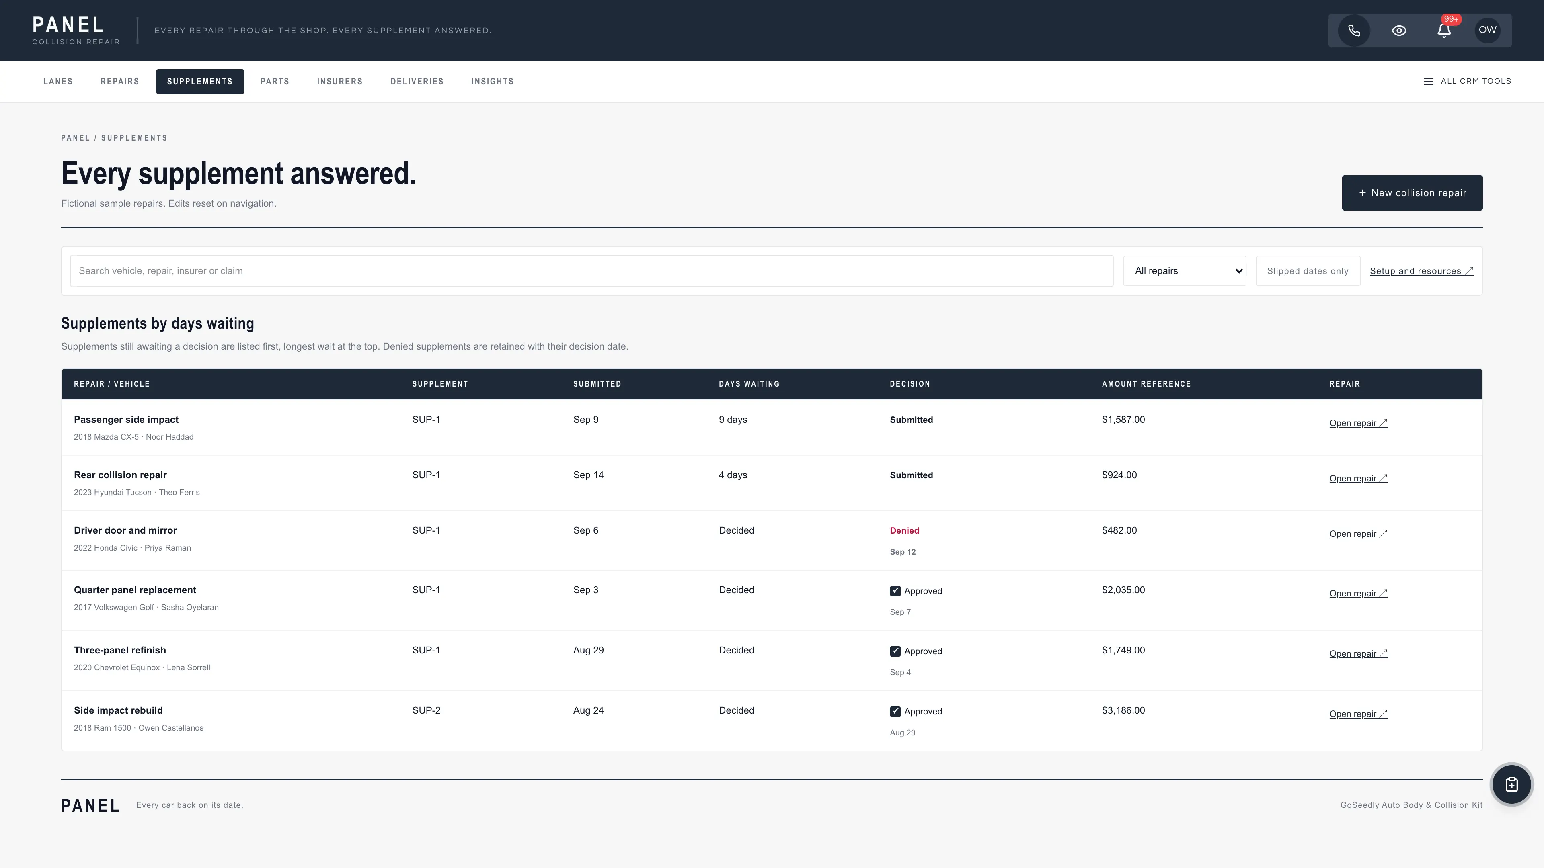Click the $924.00 amount
1544x868 pixels.
pyautogui.click(x=1119, y=475)
